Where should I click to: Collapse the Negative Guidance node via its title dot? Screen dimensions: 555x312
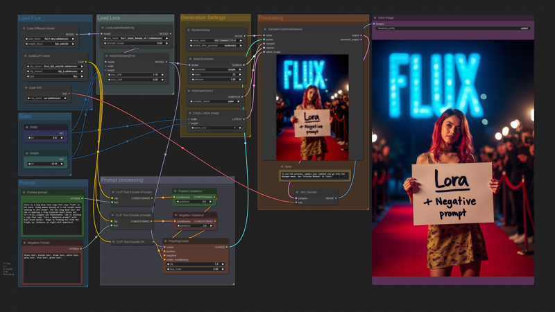coord(176,215)
